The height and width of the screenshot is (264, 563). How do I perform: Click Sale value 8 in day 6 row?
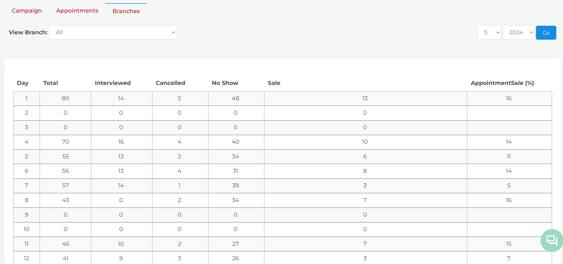click(x=365, y=171)
